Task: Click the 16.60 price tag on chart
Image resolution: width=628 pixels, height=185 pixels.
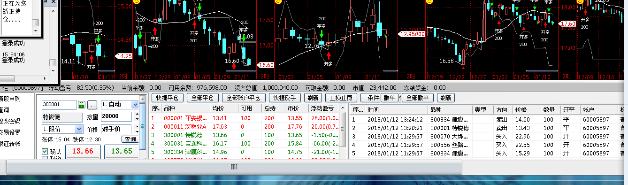Action: point(265,65)
